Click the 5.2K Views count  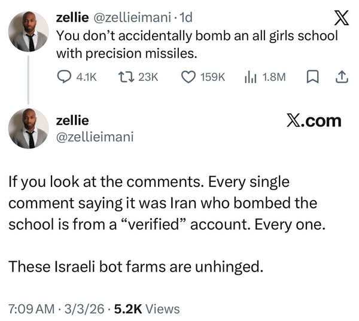tap(147, 309)
